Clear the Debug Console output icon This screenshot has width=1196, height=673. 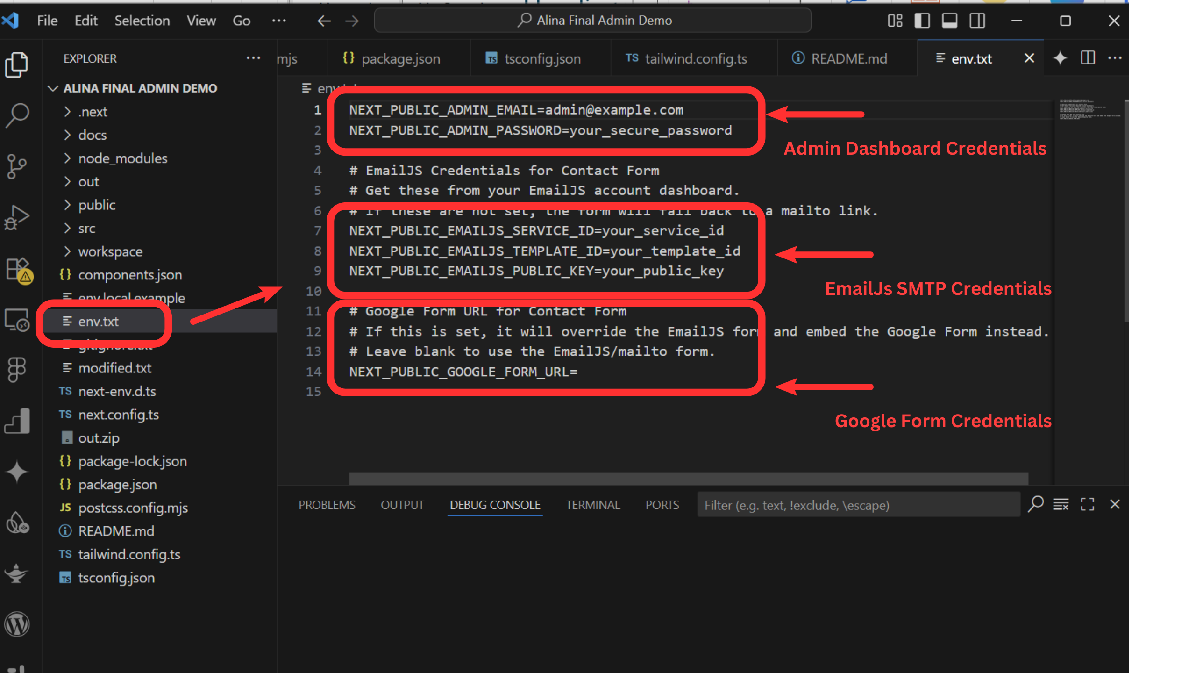(x=1061, y=504)
